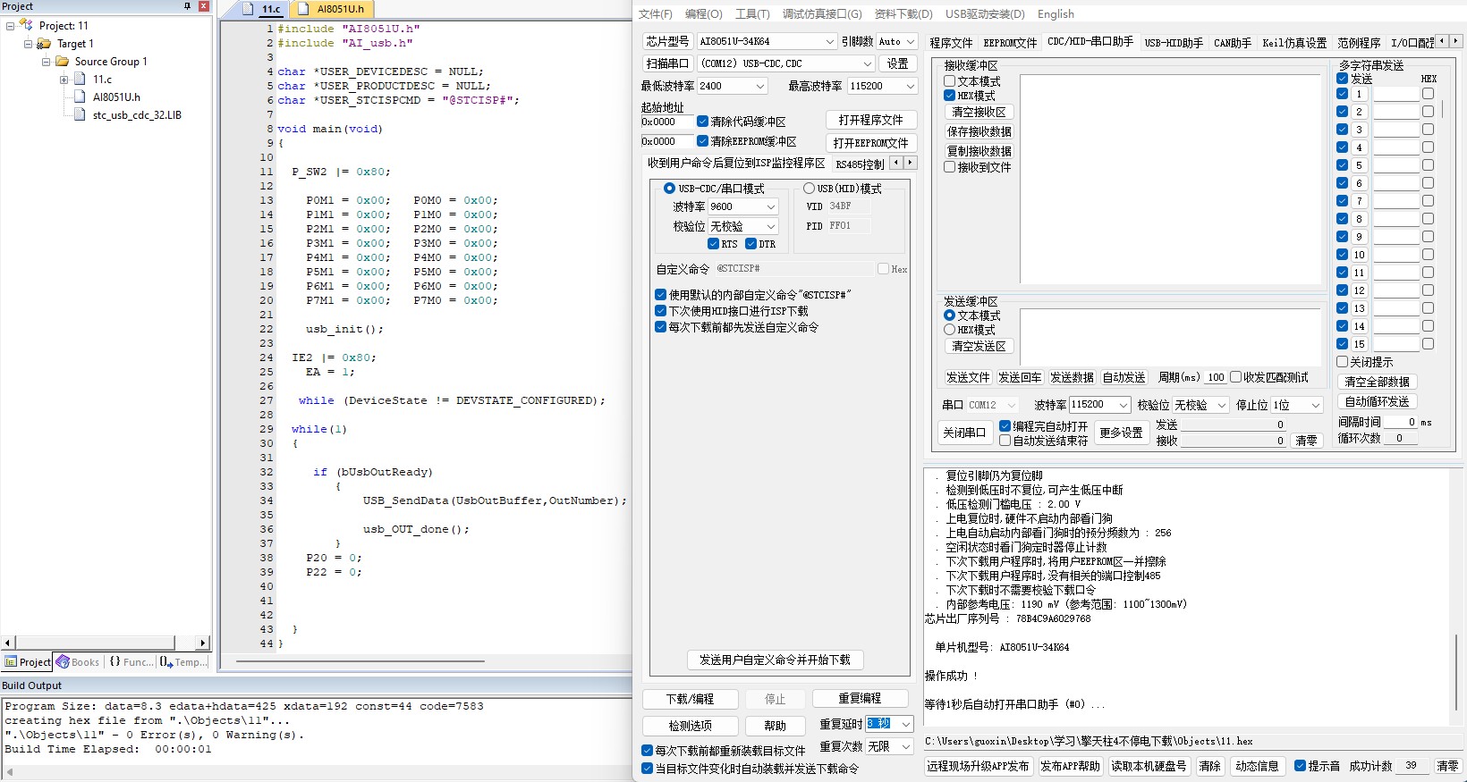The height and width of the screenshot is (782, 1467).
Task: Switch to the Temp... panel tab
Action: click(183, 662)
